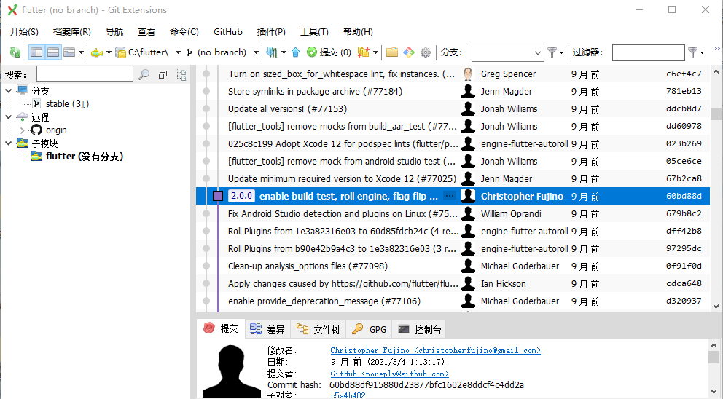Click the Christopher Fujino email link
The width and height of the screenshot is (723, 399).
point(435,350)
